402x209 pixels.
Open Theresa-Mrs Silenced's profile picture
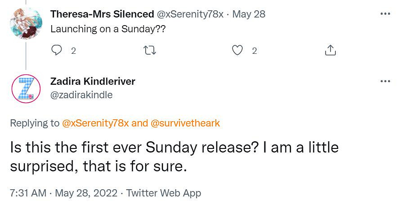[26, 23]
